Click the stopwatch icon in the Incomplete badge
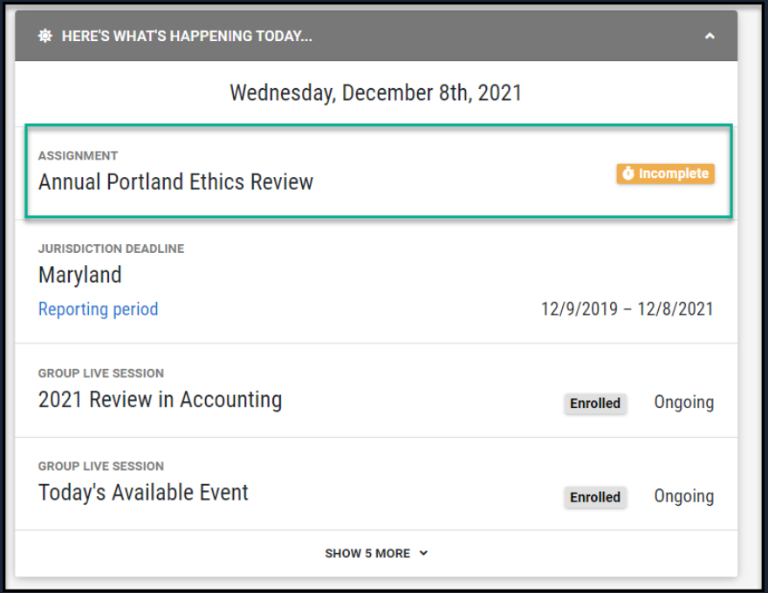The height and width of the screenshot is (593, 768). pyautogui.click(x=628, y=174)
